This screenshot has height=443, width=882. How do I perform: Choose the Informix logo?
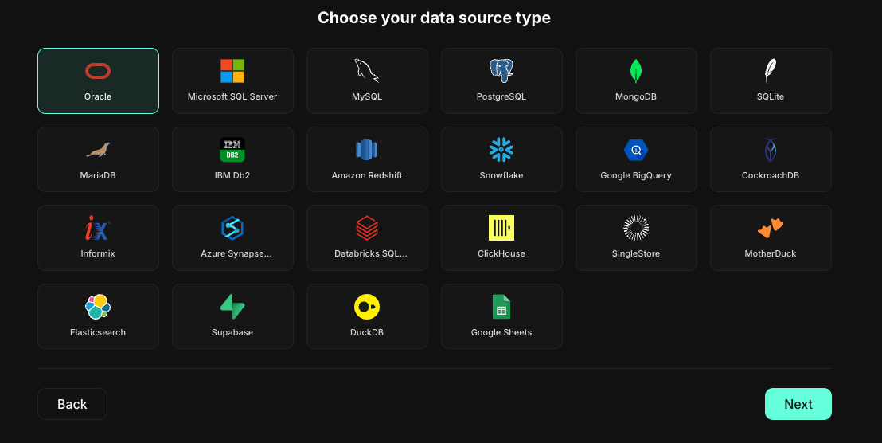point(98,228)
